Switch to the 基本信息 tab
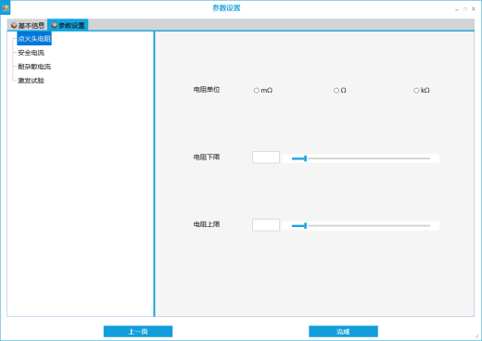Image resolution: width=482 pixels, height=341 pixels. (x=28, y=25)
